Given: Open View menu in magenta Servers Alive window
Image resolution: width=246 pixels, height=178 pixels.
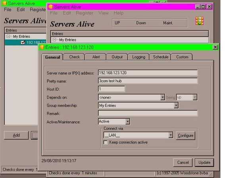Looking at the screenshot, I should click(104, 13).
